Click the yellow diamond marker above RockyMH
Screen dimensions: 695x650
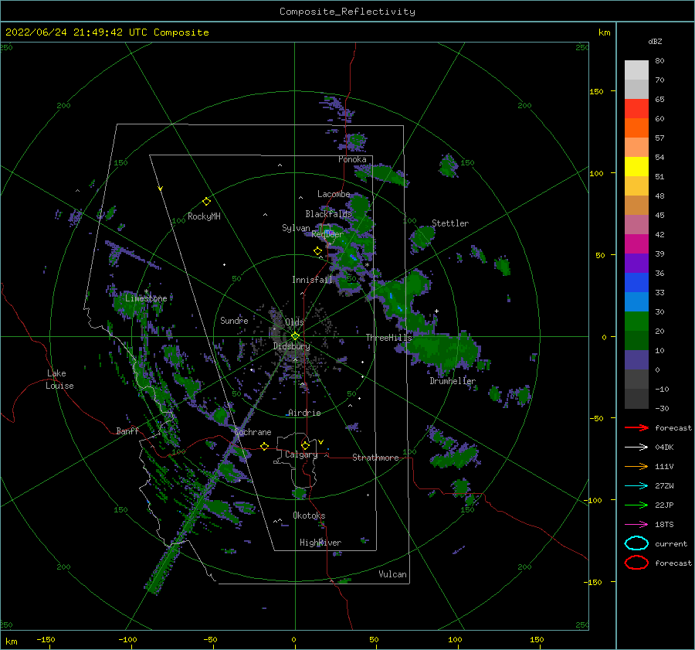point(206,202)
